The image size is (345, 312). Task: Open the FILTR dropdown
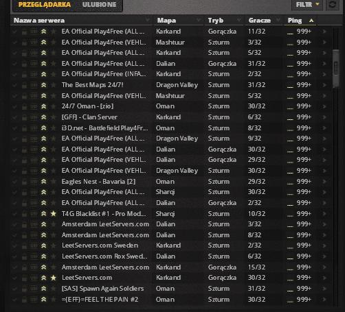coord(307,4)
